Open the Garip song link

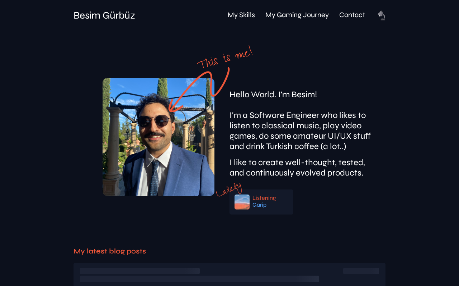(x=259, y=205)
